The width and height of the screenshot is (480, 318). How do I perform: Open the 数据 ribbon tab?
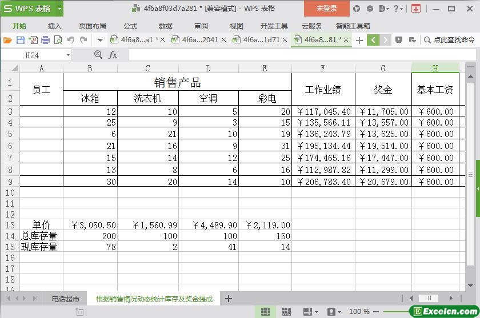166,26
